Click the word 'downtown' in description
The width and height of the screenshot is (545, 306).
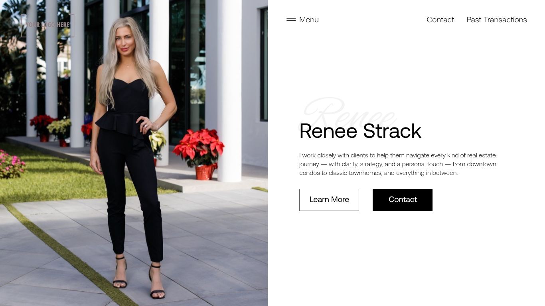482,164
